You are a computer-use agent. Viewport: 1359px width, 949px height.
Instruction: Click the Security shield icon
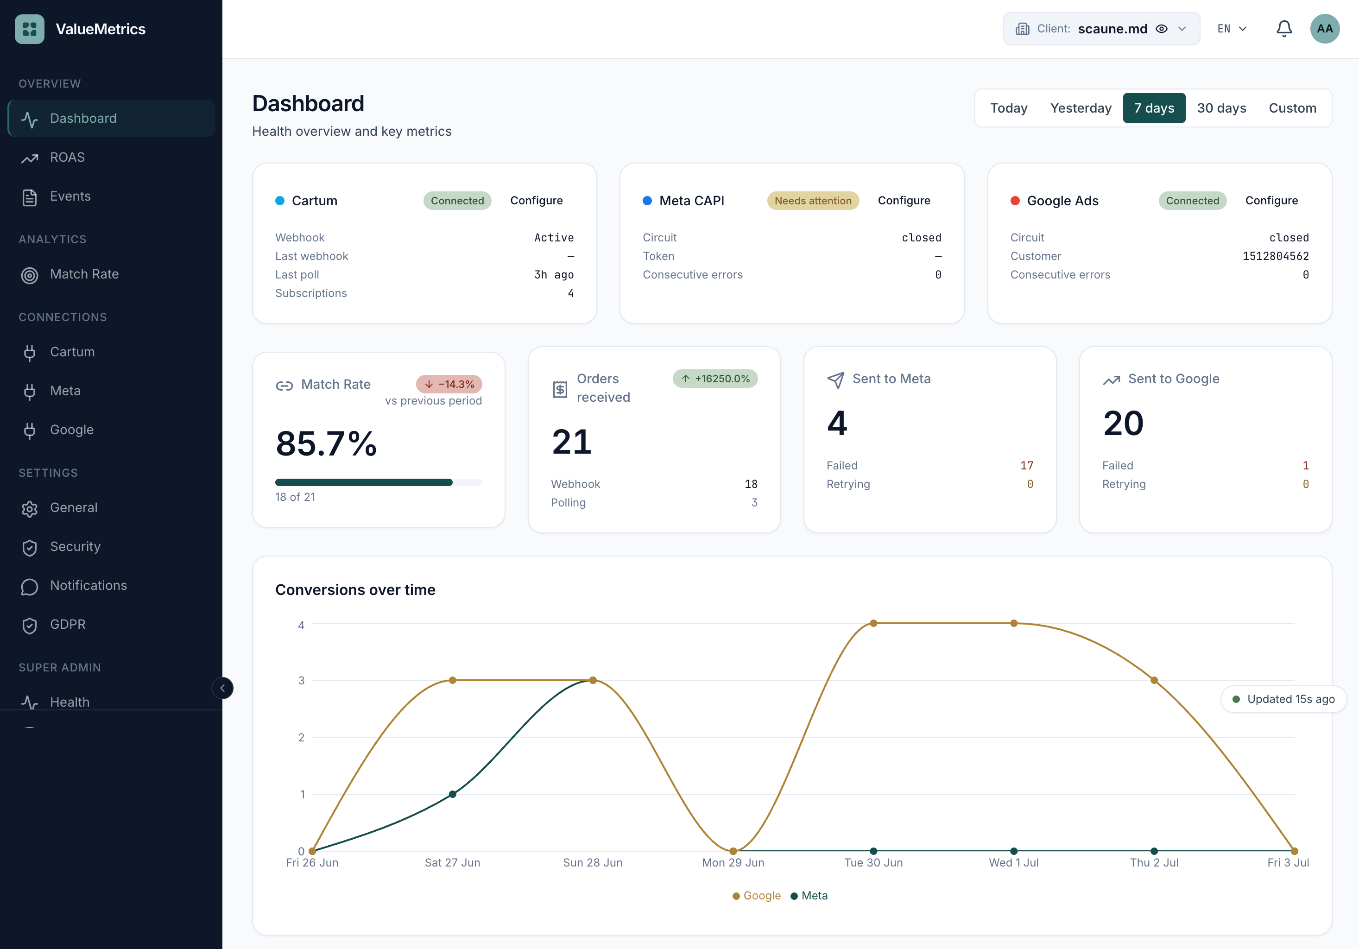coord(30,548)
